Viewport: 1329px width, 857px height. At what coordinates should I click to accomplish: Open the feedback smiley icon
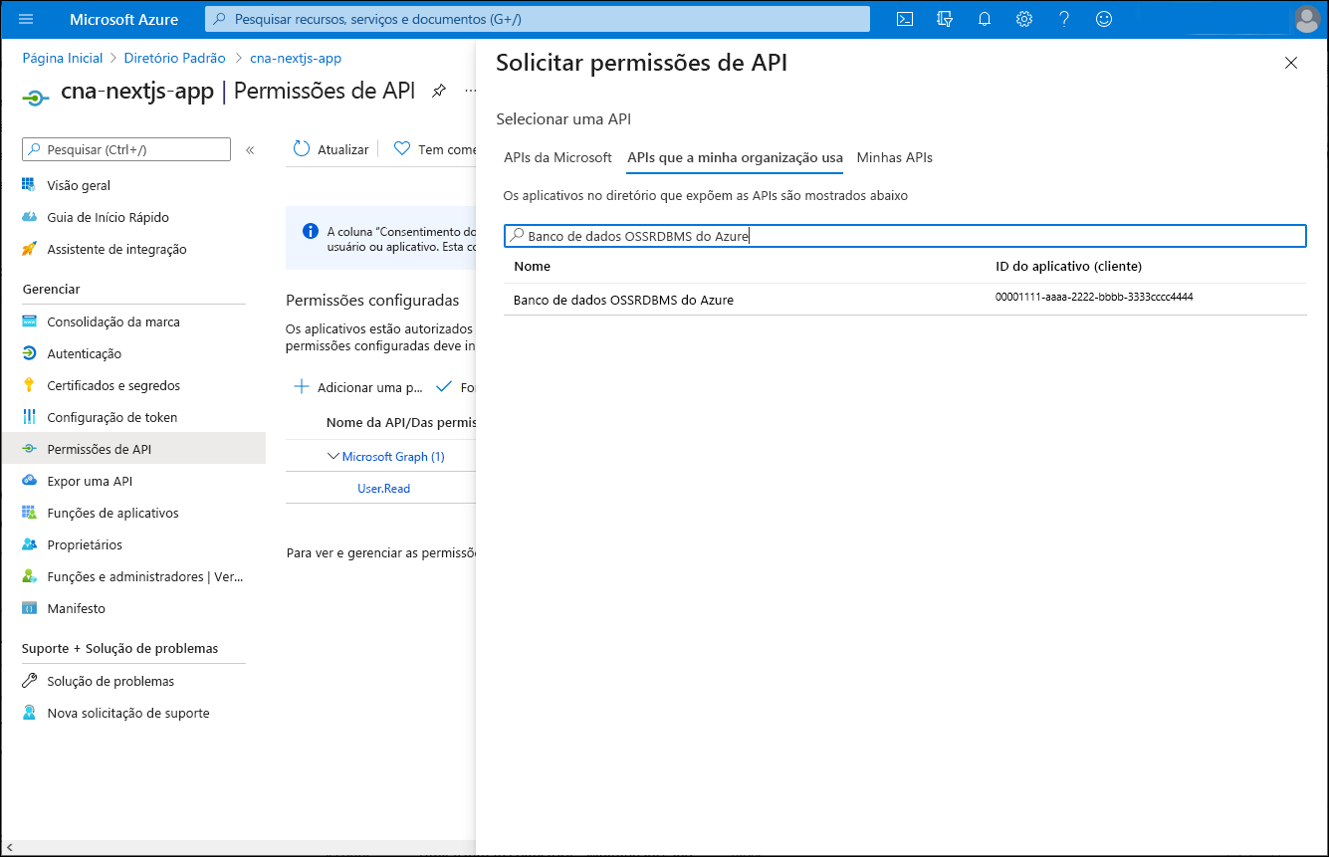(1104, 19)
